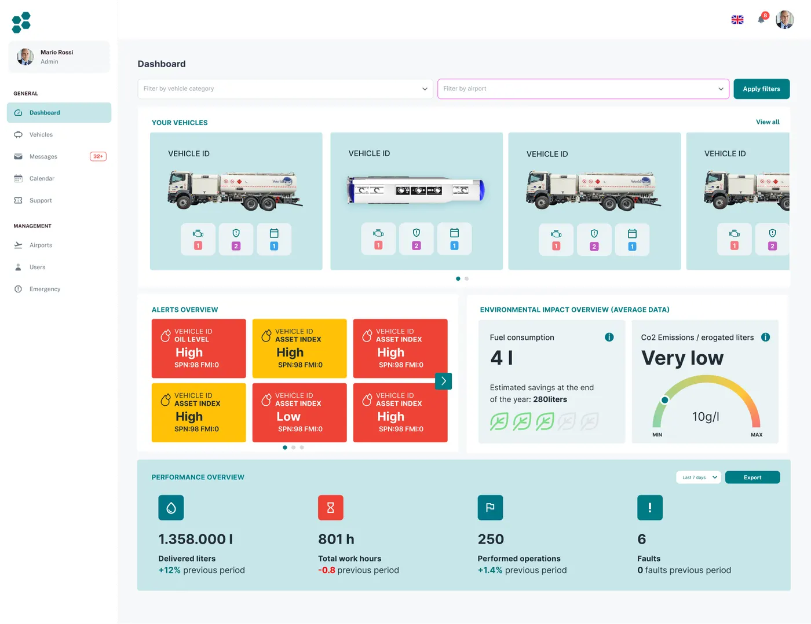Click the Total work hours hourglass icon

tap(331, 508)
